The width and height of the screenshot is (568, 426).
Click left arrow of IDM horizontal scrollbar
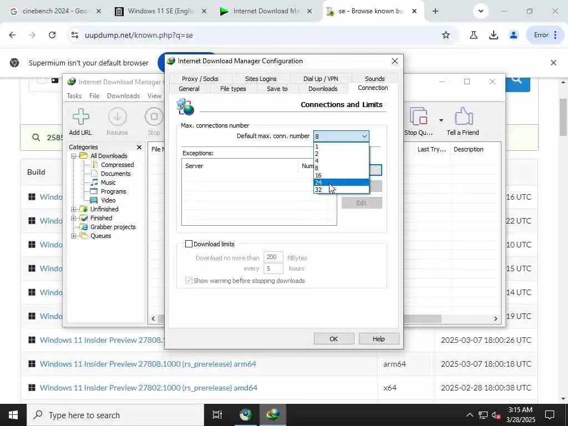(x=153, y=318)
